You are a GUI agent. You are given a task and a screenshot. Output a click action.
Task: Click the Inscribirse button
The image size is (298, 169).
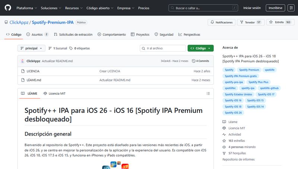tap(275, 8)
